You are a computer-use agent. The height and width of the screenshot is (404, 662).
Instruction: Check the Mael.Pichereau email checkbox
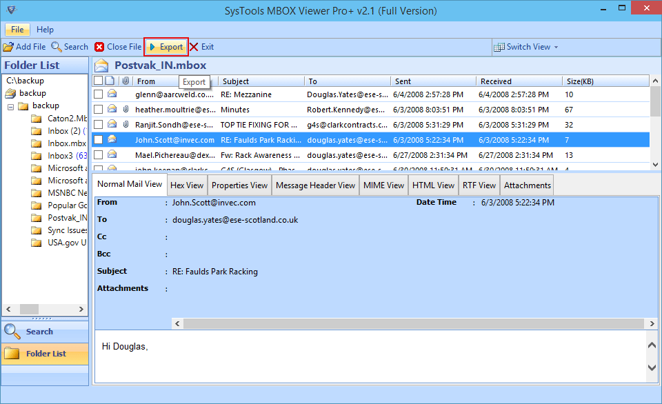[x=99, y=155]
